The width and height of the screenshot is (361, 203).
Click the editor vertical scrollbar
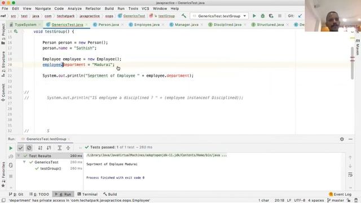tap(352, 63)
